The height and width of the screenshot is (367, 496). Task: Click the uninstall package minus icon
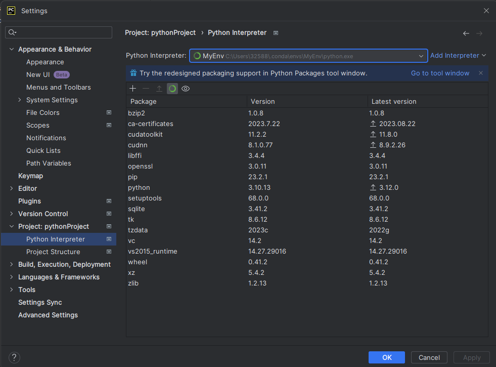click(146, 89)
